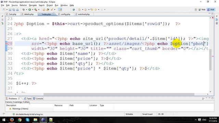Click the Save All toolbar icon
This screenshot has width=219, height=123.
14,10
